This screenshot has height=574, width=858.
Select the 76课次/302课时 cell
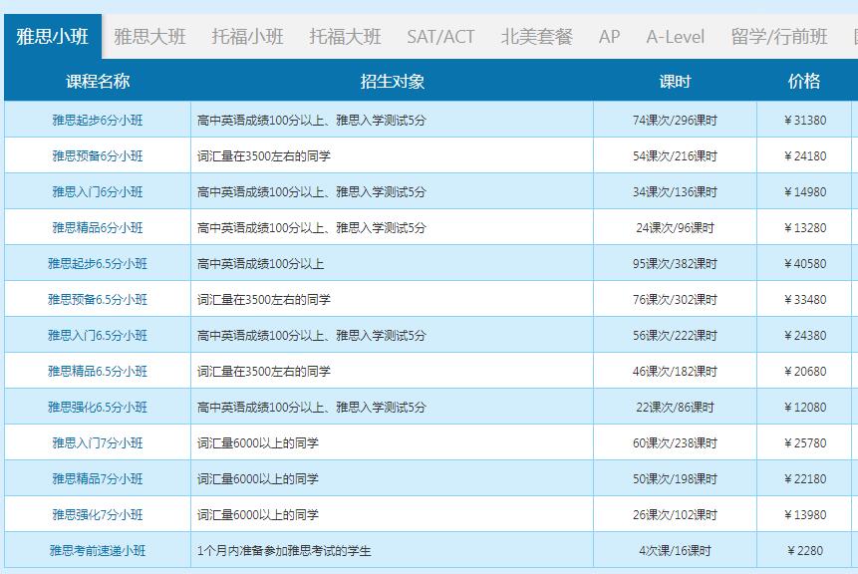(675, 299)
